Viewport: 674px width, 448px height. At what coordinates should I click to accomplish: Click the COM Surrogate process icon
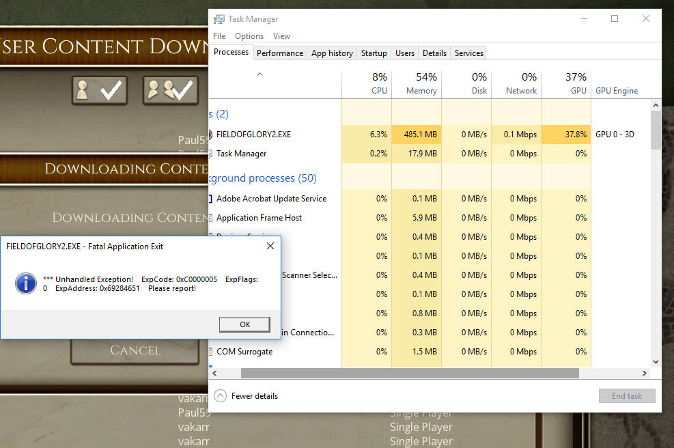pyautogui.click(x=210, y=352)
